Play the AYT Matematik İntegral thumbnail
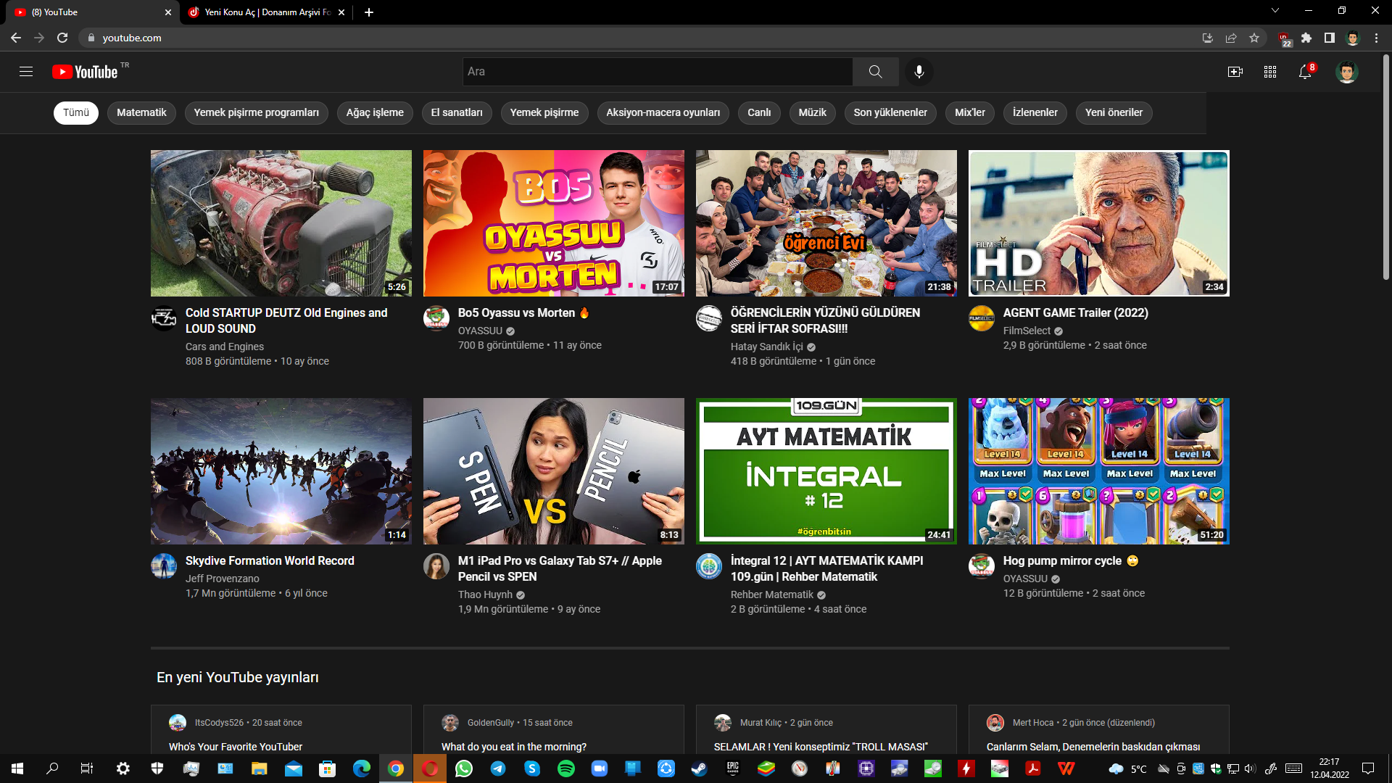 (x=826, y=471)
